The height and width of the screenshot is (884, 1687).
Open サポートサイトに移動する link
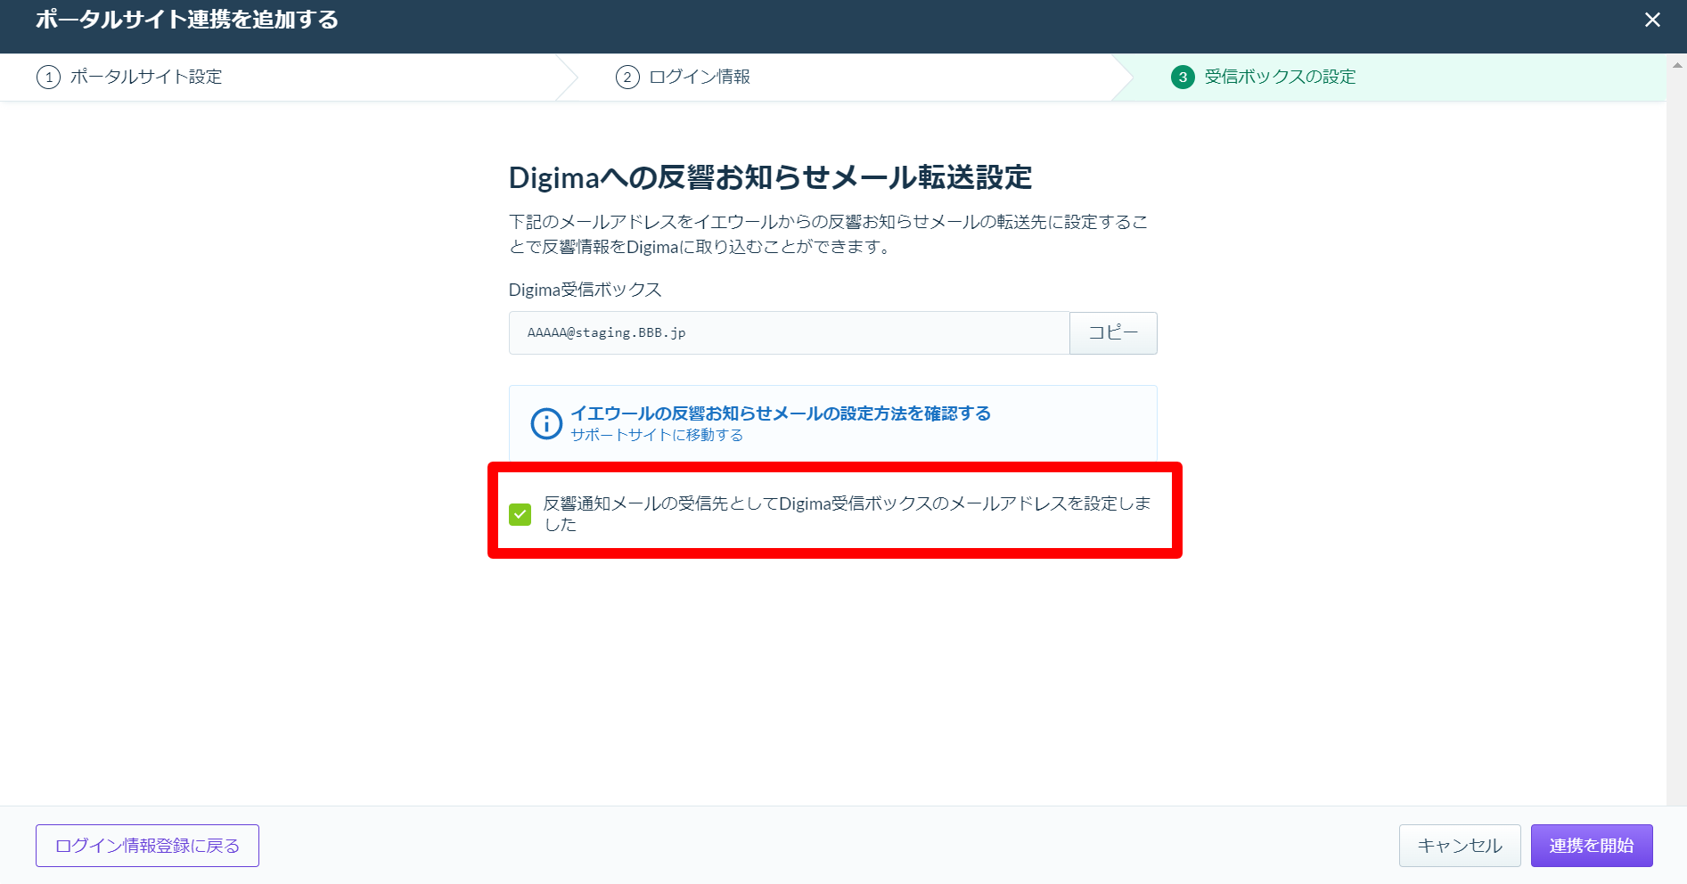pos(657,435)
